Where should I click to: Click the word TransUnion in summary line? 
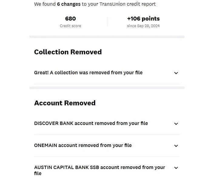112,4
